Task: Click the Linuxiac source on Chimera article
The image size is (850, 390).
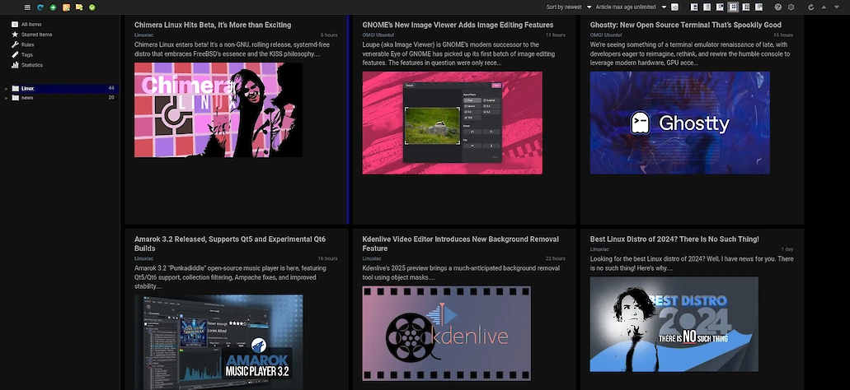Action: [x=143, y=35]
